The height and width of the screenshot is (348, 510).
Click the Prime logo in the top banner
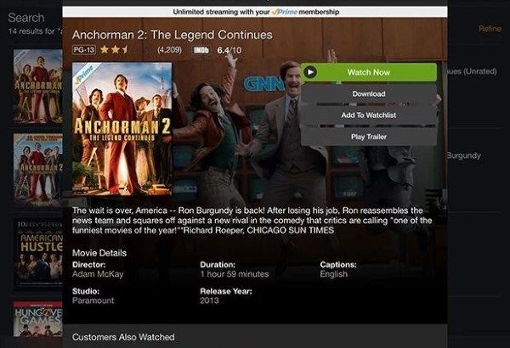click(x=285, y=12)
